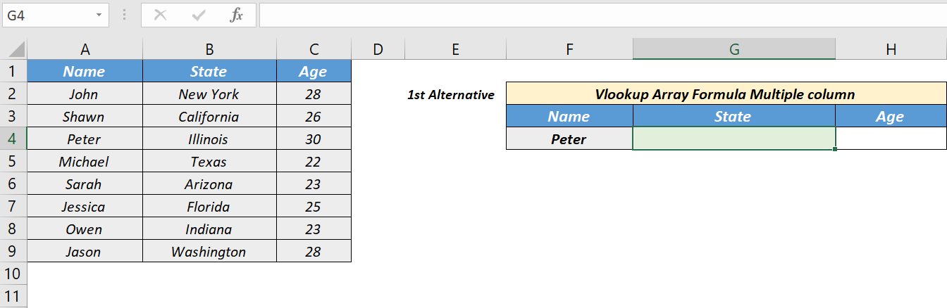Click the Cancel X icon in formula bar
The image size is (947, 308).
tap(161, 15)
